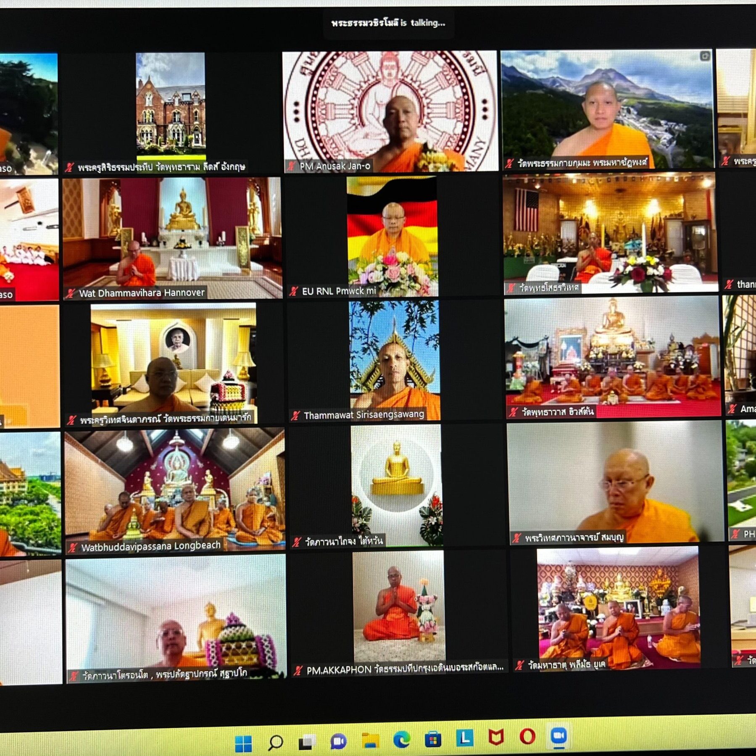This screenshot has height=756, width=756.
Task: Click the icon in the mountain tile's corner
Action: point(705,56)
